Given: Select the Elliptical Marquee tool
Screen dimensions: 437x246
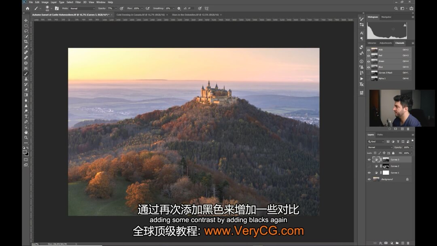Looking at the screenshot, I should [26, 25].
